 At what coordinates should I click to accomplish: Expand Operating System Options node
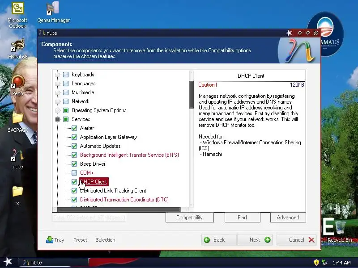pyautogui.click(x=58, y=110)
